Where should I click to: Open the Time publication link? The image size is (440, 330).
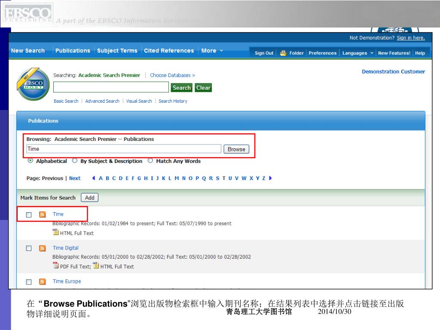coord(58,214)
